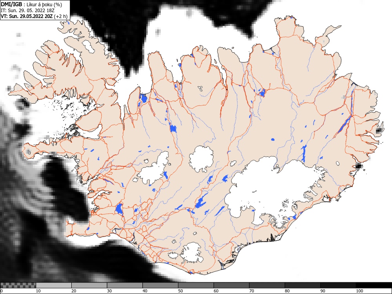The height and width of the screenshot is (294, 392).
Task: Click the round white glacier in central Iceland
Action: tap(201, 159)
